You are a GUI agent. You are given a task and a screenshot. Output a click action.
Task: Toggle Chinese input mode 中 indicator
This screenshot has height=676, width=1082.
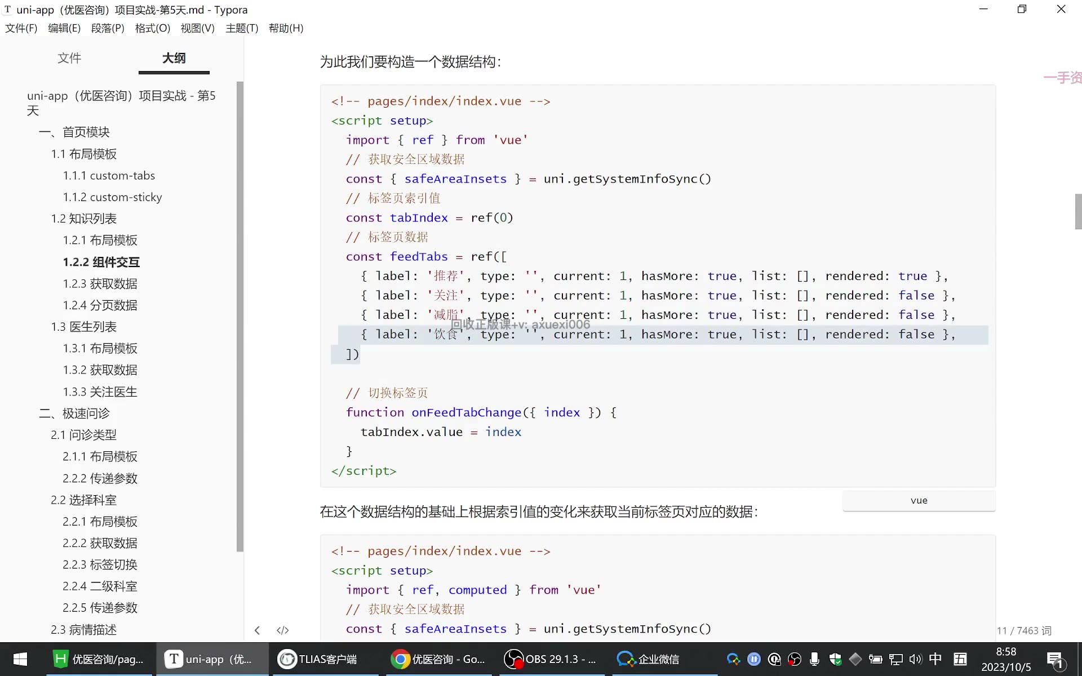pos(935,659)
